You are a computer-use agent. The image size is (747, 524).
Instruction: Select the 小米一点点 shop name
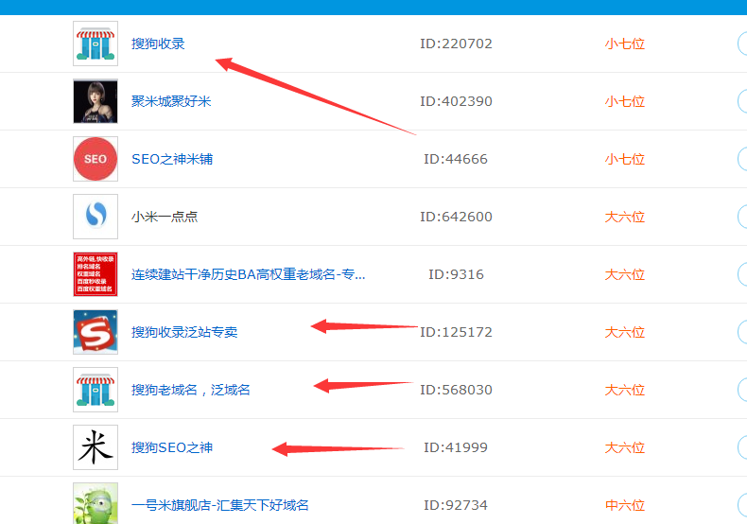[165, 217]
